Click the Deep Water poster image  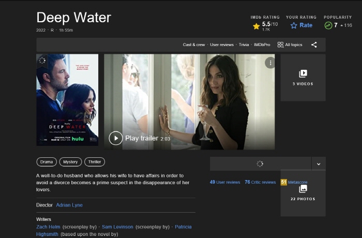click(67, 100)
